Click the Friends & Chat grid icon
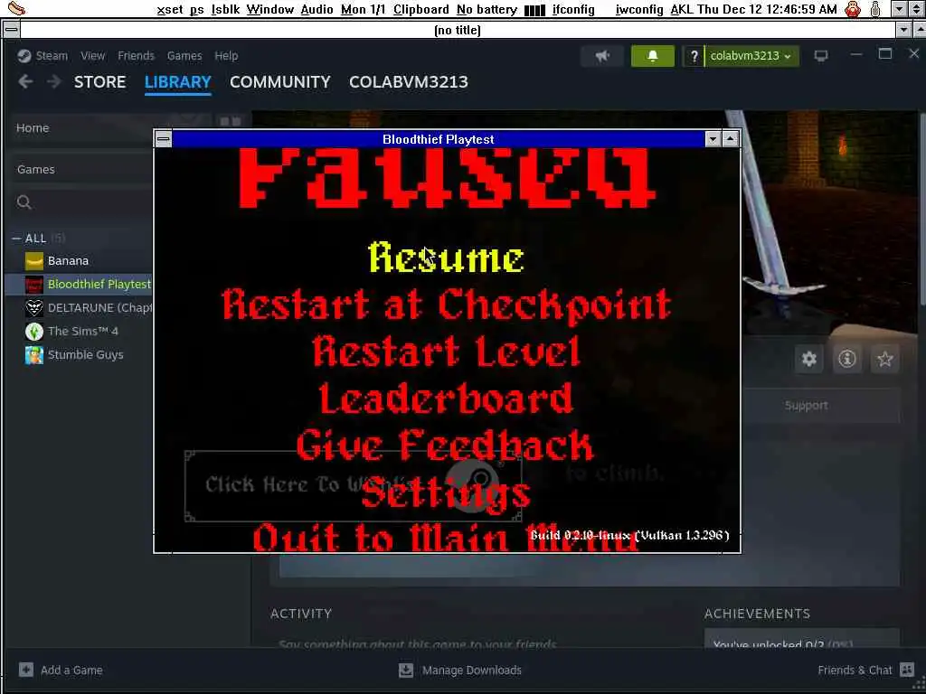 tap(906, 670)
